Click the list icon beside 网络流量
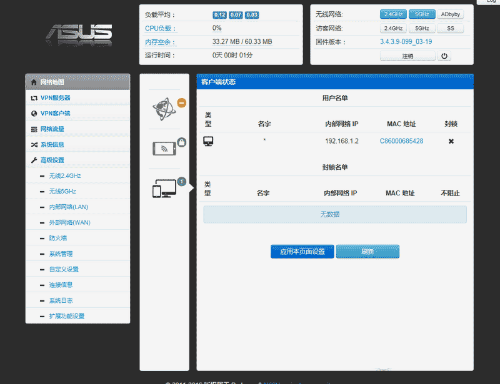Image resolution: width=500 pixels, height=384 pixels. tap(34, 129)
